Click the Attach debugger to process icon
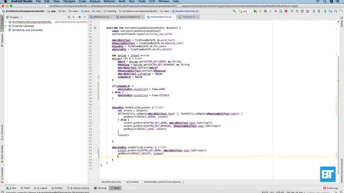 [281, 11]
